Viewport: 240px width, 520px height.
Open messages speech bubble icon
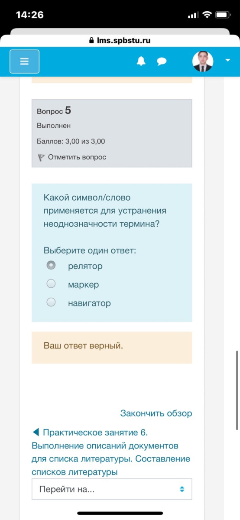pyautogui.click(x=162, y=62)
